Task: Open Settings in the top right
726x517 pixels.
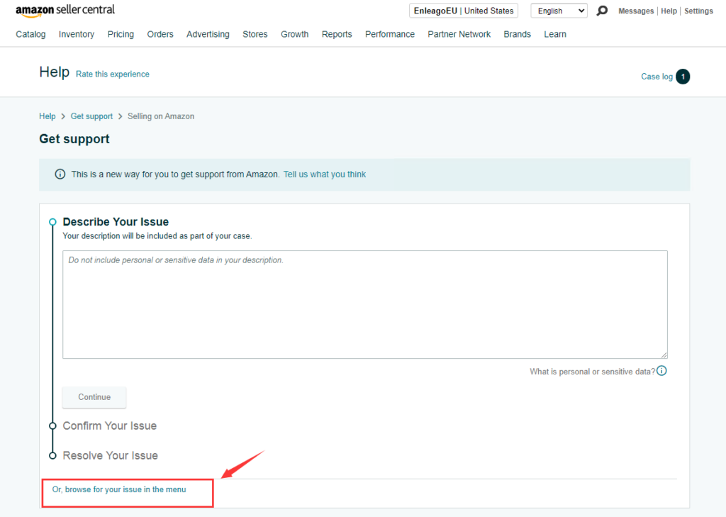Action: click(698, 11)
